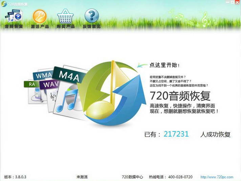This screenshot has width=241, height=181.
Task: Click the hotline number 400-028-0720
Action: click(180, 177)
